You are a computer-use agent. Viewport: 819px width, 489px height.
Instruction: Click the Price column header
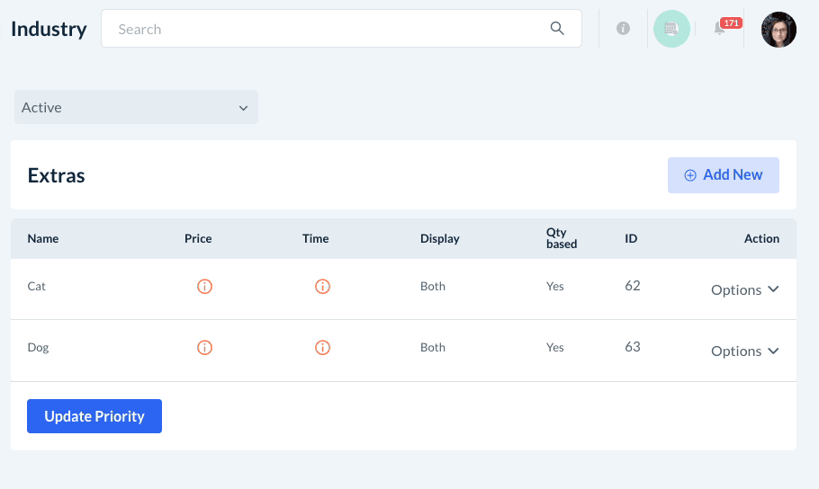coord(198,238)
